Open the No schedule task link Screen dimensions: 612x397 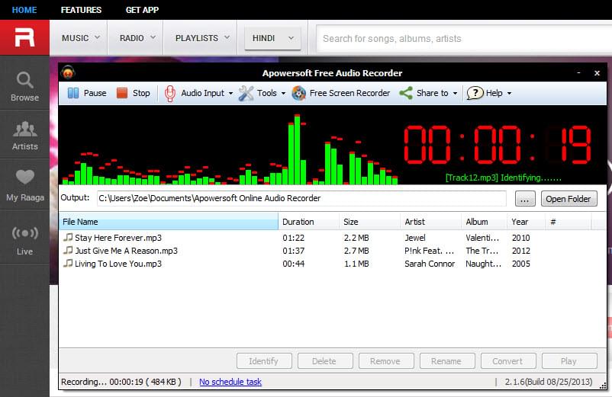tap(230, 382)
